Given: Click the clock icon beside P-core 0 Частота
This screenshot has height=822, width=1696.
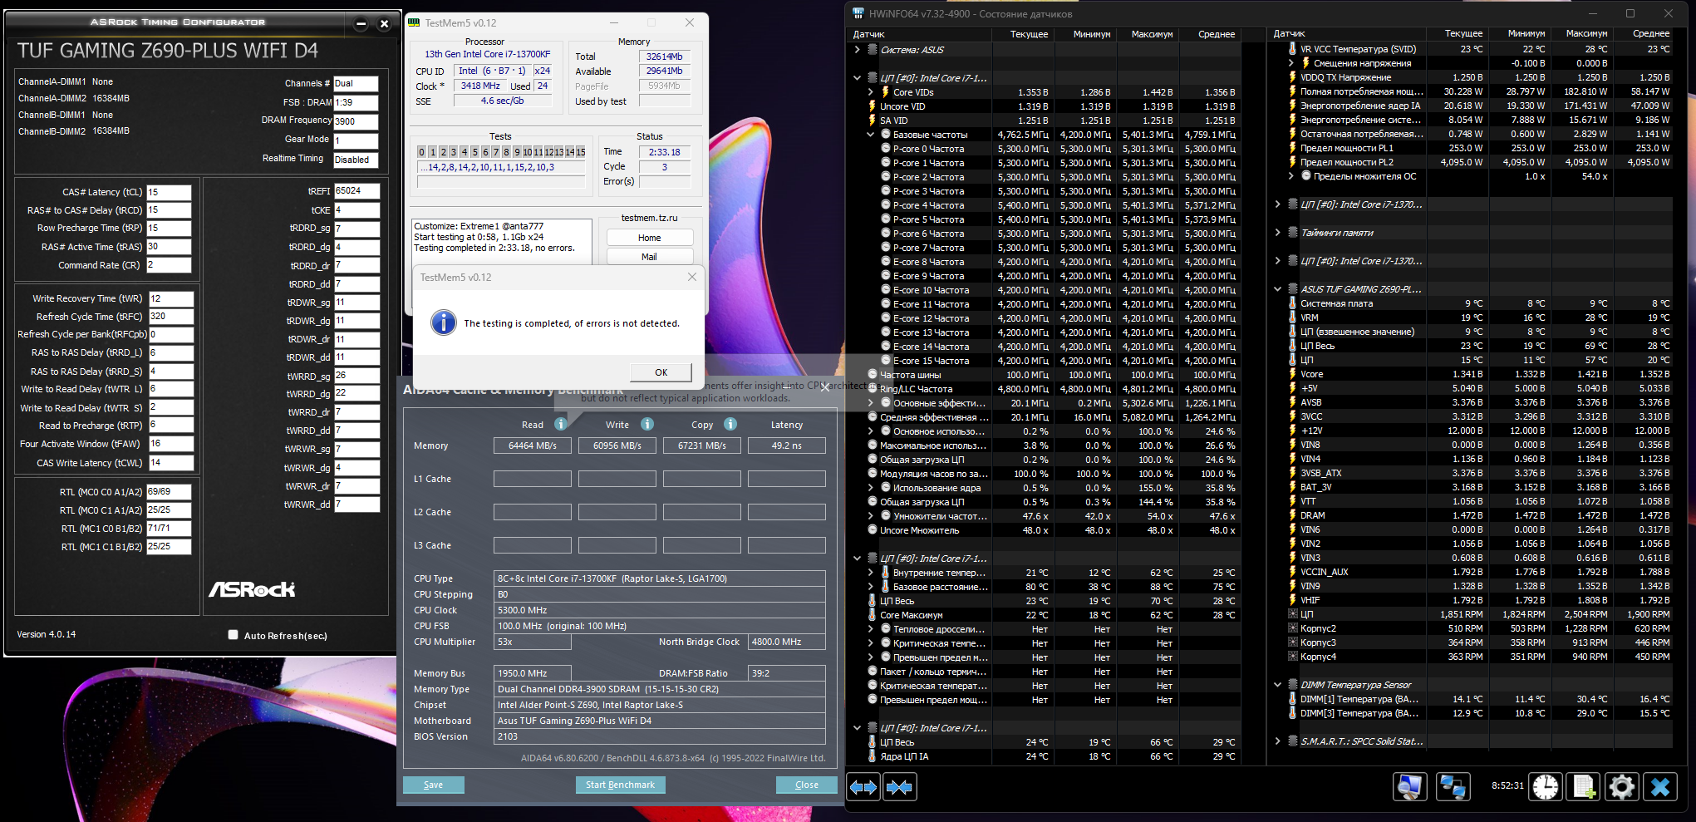Looking at the screenshot, I should point(886,149).
